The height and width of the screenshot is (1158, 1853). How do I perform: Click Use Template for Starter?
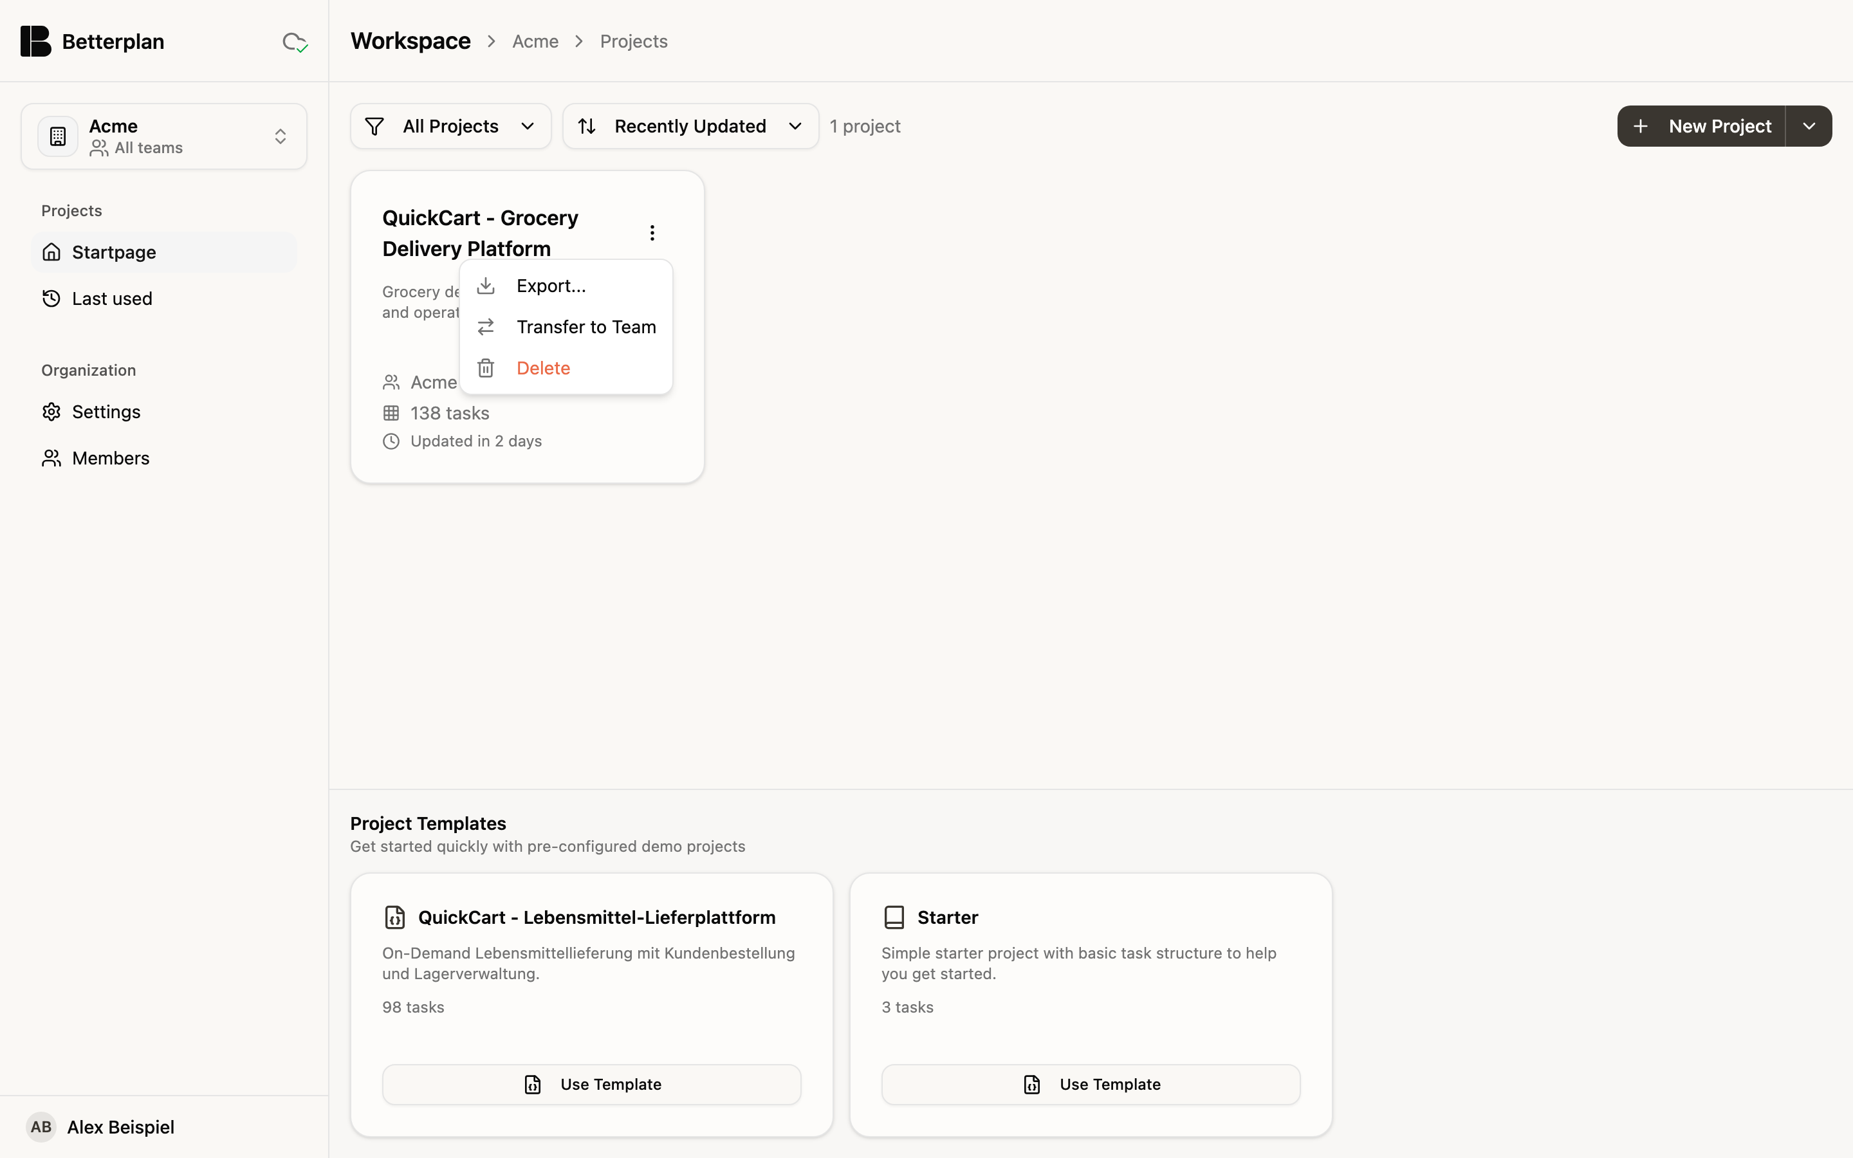click(x=1091, y=1085)
